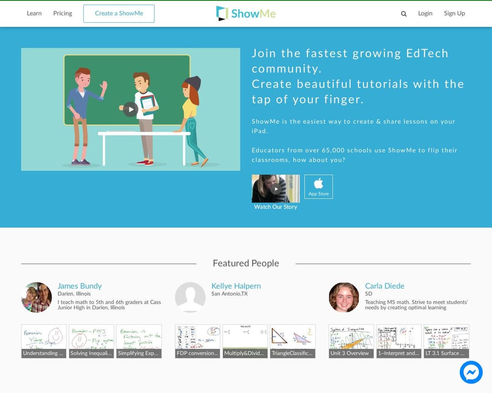Click the ShowMe is the easiest way text
This screenshot has height=393, width=492.
click(x=354, y=126)
